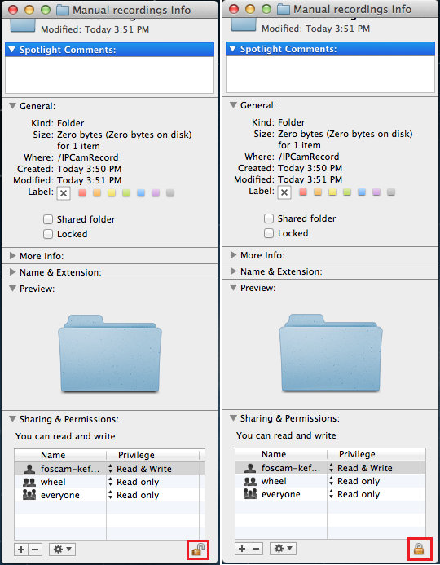Open the gear action menu in left window
This screenshot has height=565, width=440.
tap(62, 550)
